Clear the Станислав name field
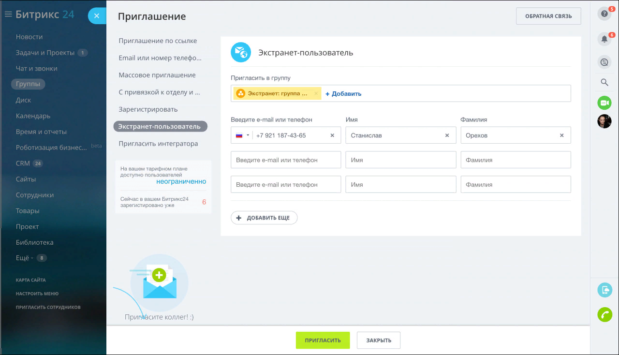This screenshot has height=355, width=619. pyautogui.click(x=447, y=135)
